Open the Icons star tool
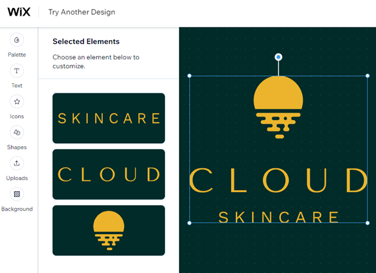The image size is (376, 273). coord(17,101)
